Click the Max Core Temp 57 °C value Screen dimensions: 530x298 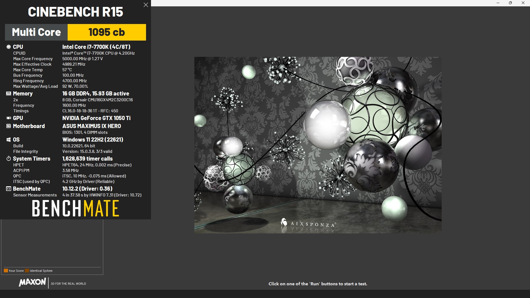(67, 70)
